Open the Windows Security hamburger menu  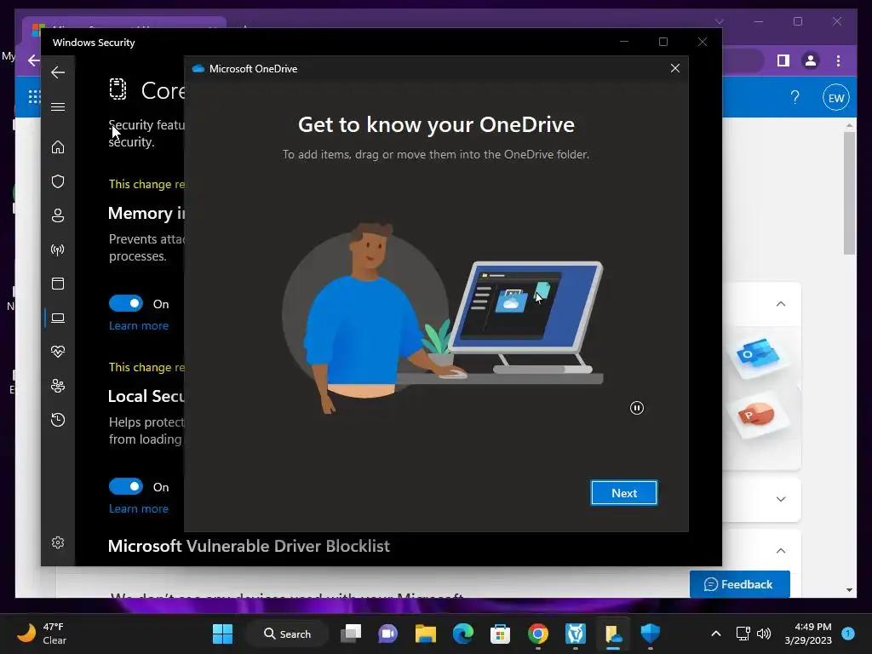pyautogui.click(x=58, y=106)
